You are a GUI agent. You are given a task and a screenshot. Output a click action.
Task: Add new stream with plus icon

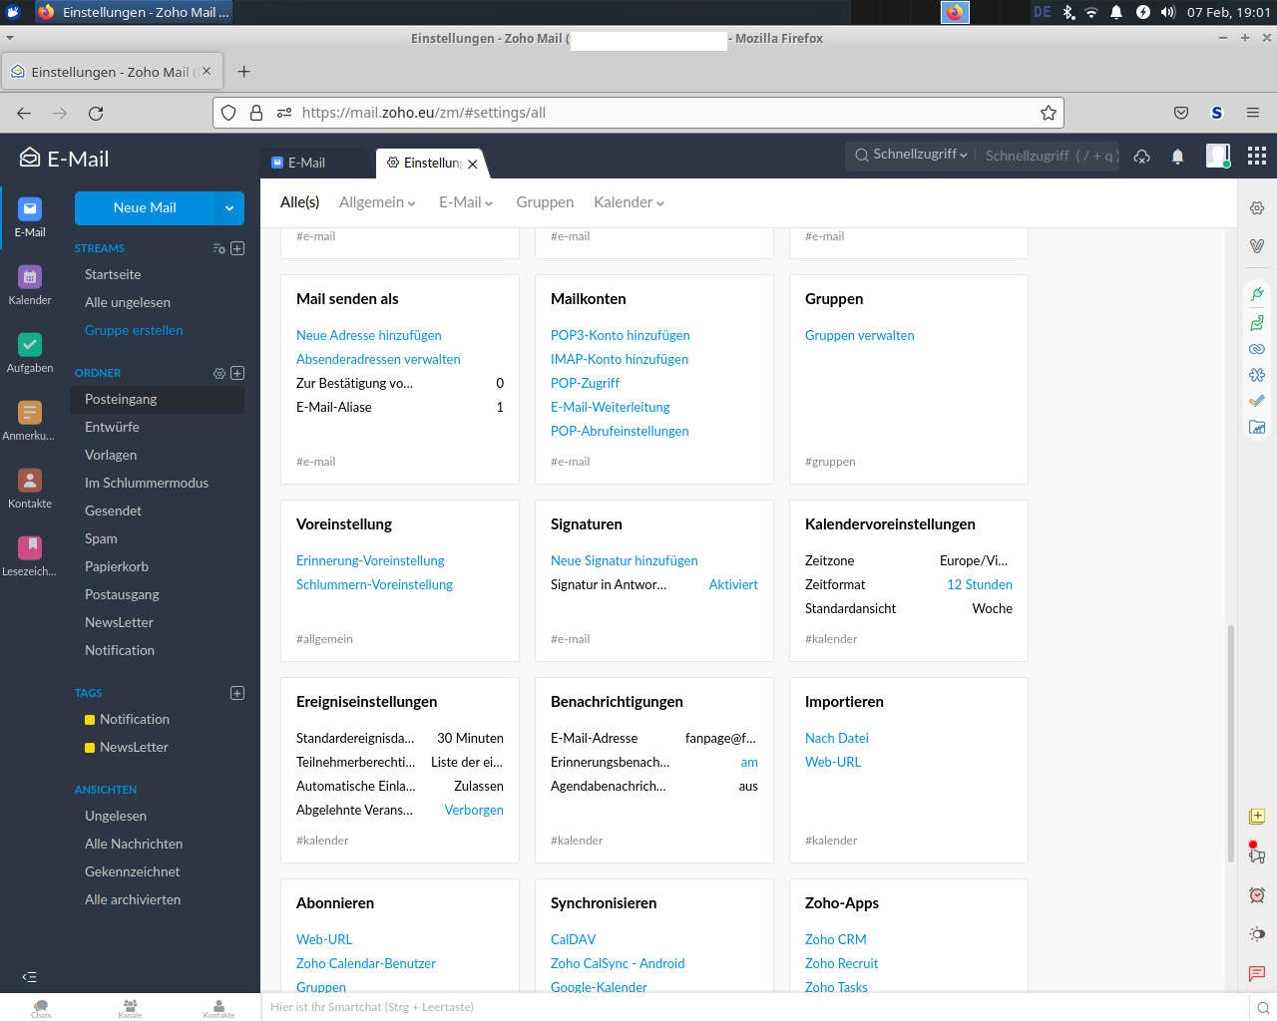tap(237, 248)
